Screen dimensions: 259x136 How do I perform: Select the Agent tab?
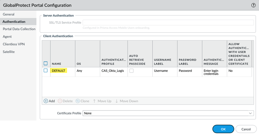tap(7, 37)
